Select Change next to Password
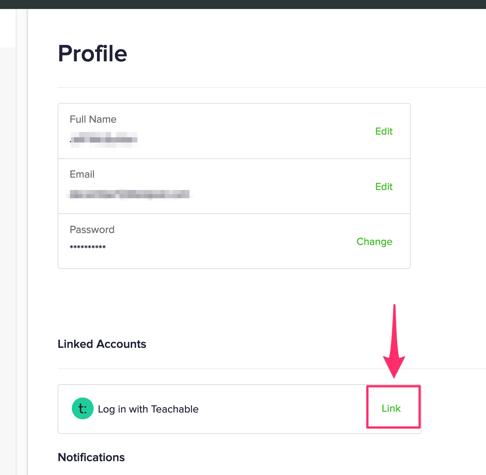The height and width of the screenshot is (475, 486). click(x=374, y=242)
